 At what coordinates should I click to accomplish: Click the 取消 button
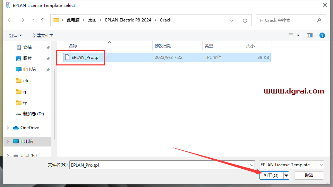pos(309,175)
